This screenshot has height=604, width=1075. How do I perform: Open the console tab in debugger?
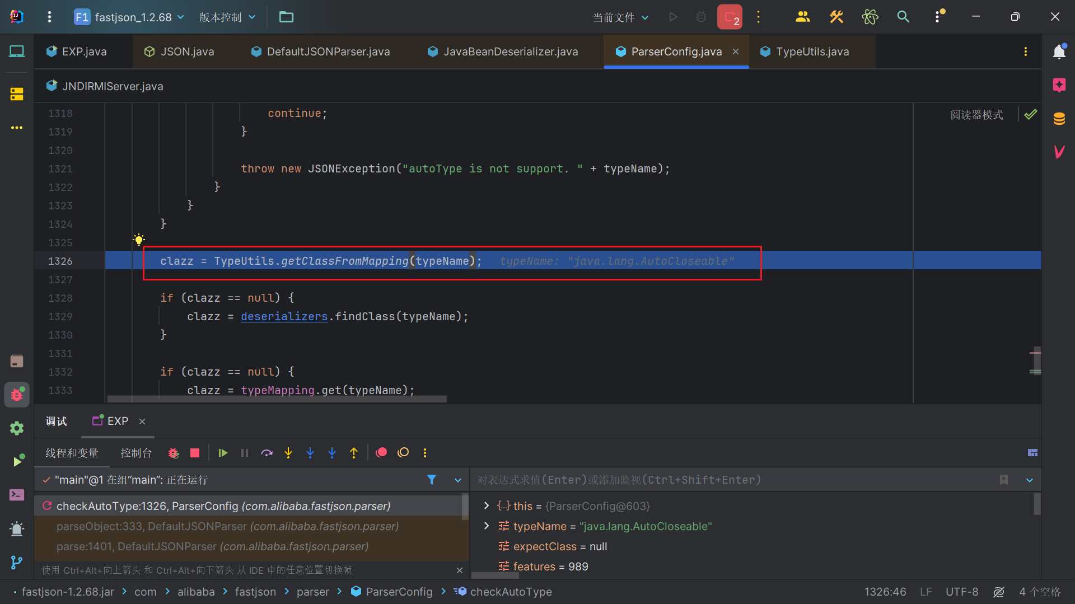coord(136,453)
